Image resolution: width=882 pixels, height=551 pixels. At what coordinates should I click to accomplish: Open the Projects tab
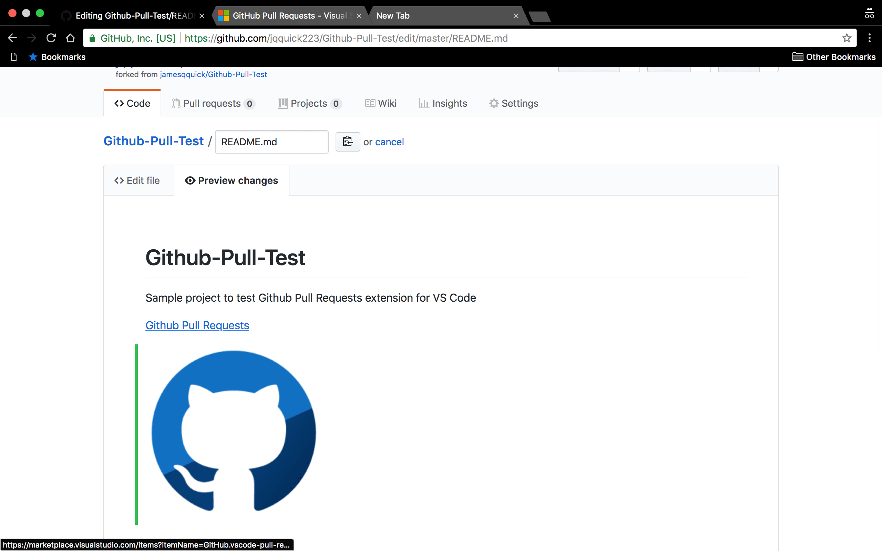(310, 104)
